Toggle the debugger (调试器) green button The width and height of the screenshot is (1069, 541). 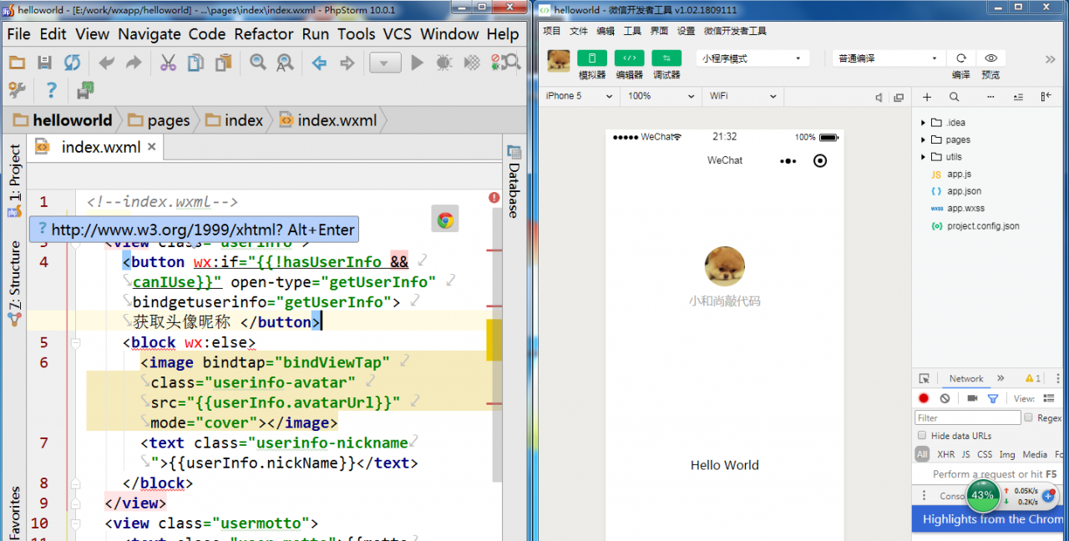coord(666,58)
